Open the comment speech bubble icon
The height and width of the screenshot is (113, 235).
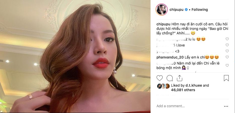coord(170,78)
